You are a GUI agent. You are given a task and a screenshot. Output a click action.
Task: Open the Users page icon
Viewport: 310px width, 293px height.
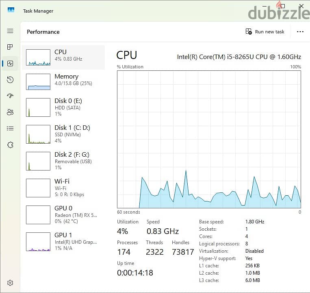click(10, 112)
